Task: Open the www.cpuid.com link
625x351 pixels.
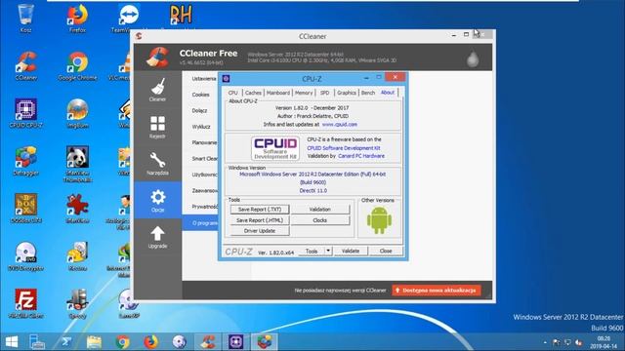Action: (x=340, y=125)
